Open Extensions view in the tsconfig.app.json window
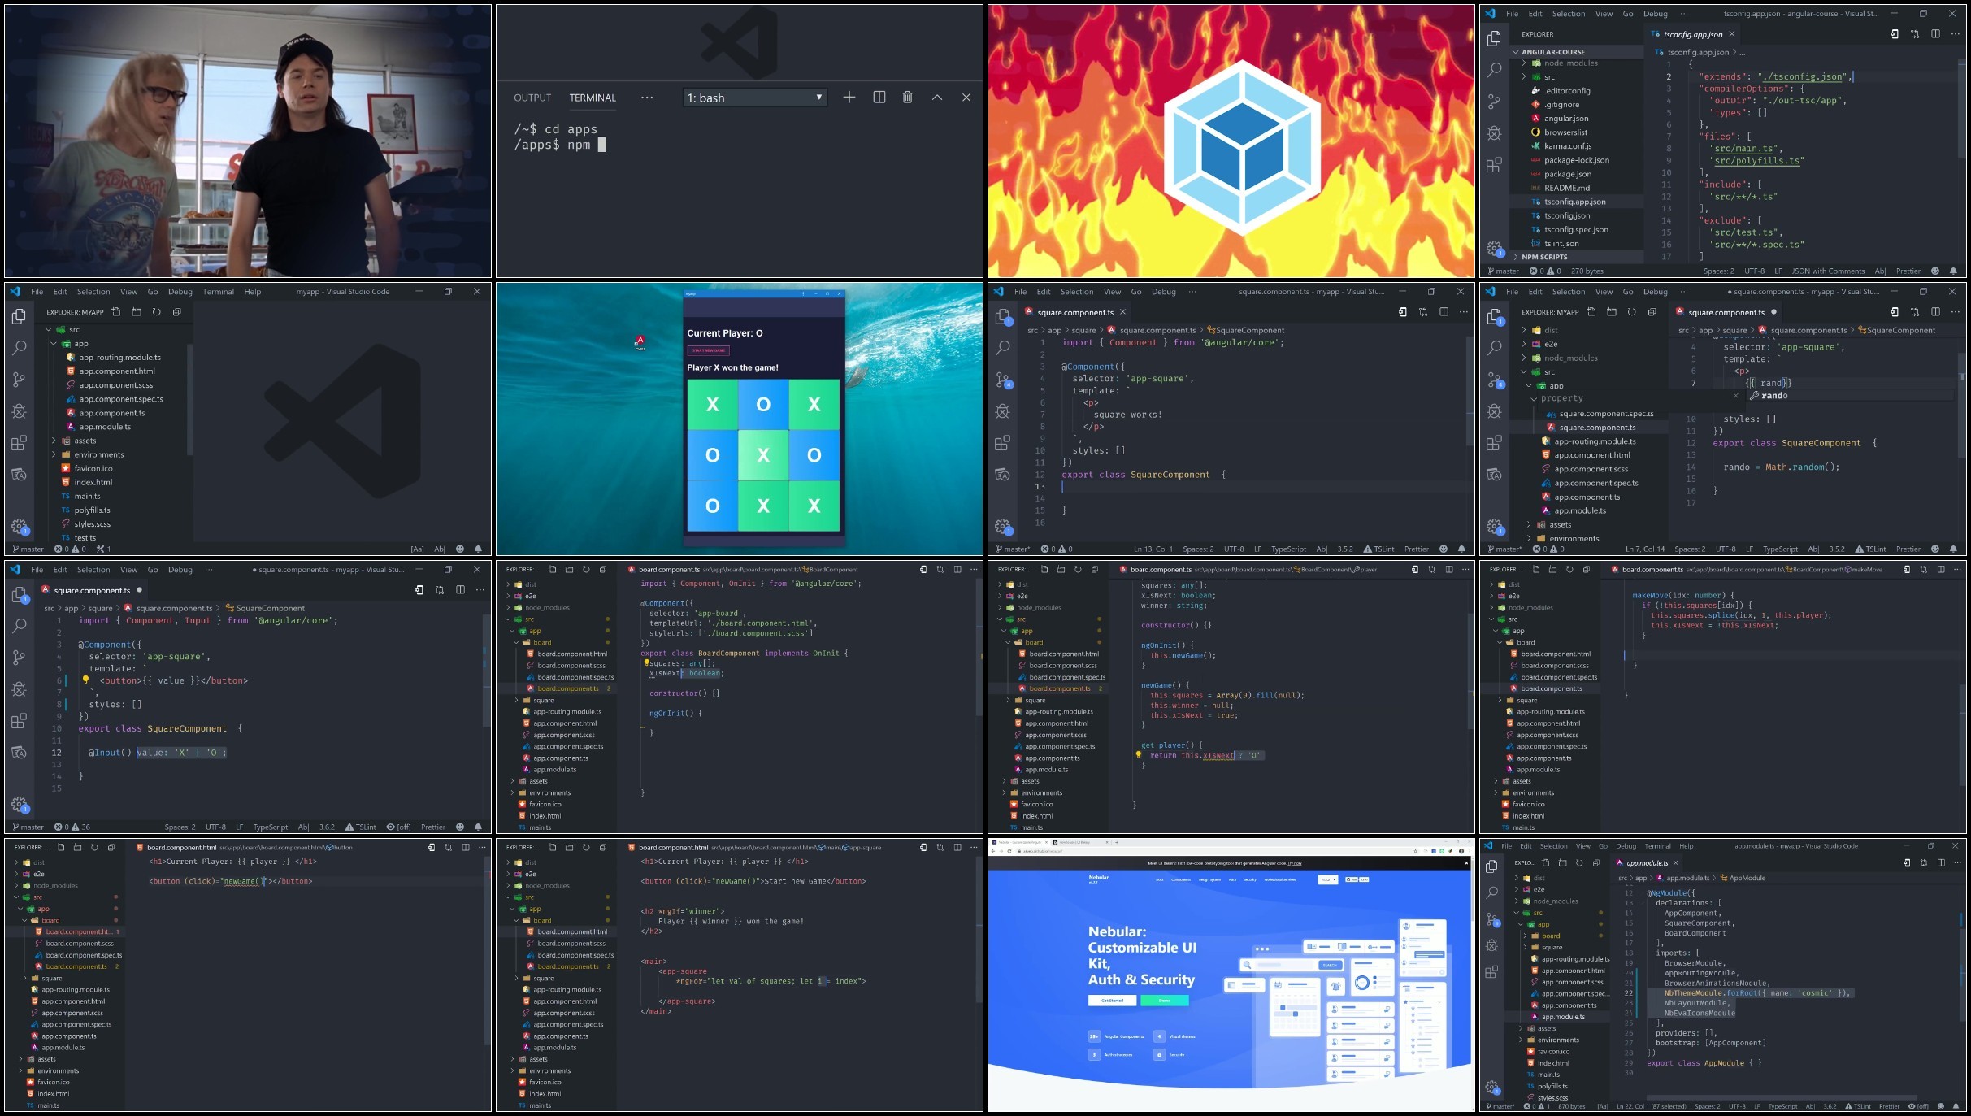This screenshot has width=1971, height=1116. (x=1494, y=165)
